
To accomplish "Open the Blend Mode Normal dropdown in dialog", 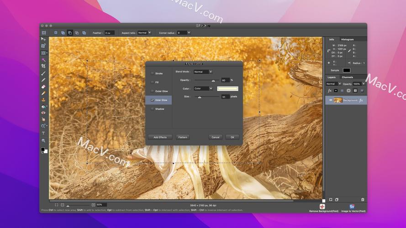I will click(203, 72).
